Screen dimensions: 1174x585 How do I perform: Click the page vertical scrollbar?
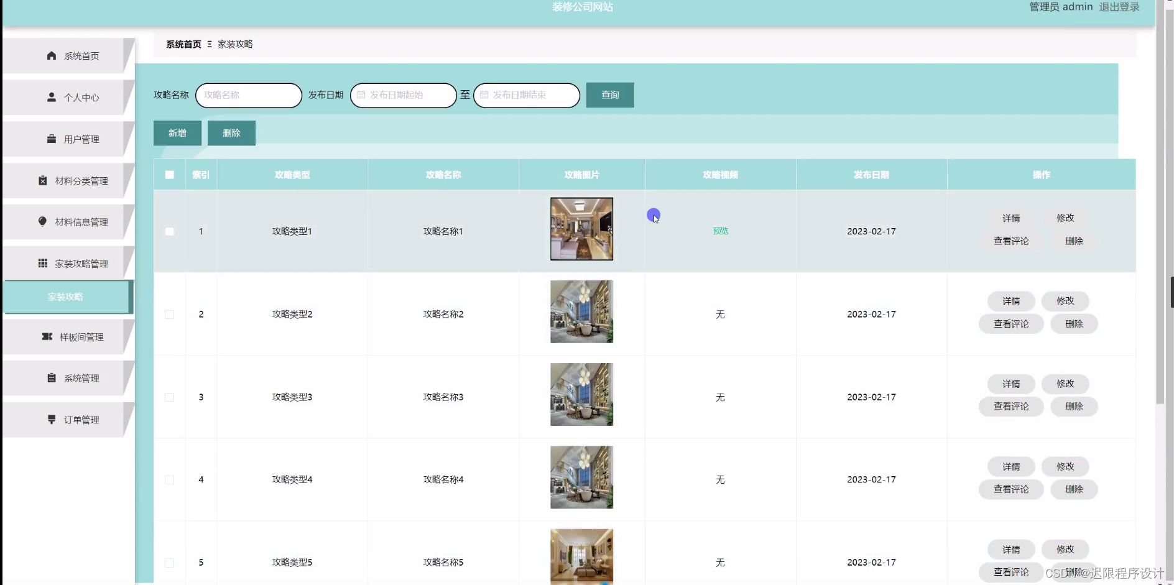(x=1160, y=202)
